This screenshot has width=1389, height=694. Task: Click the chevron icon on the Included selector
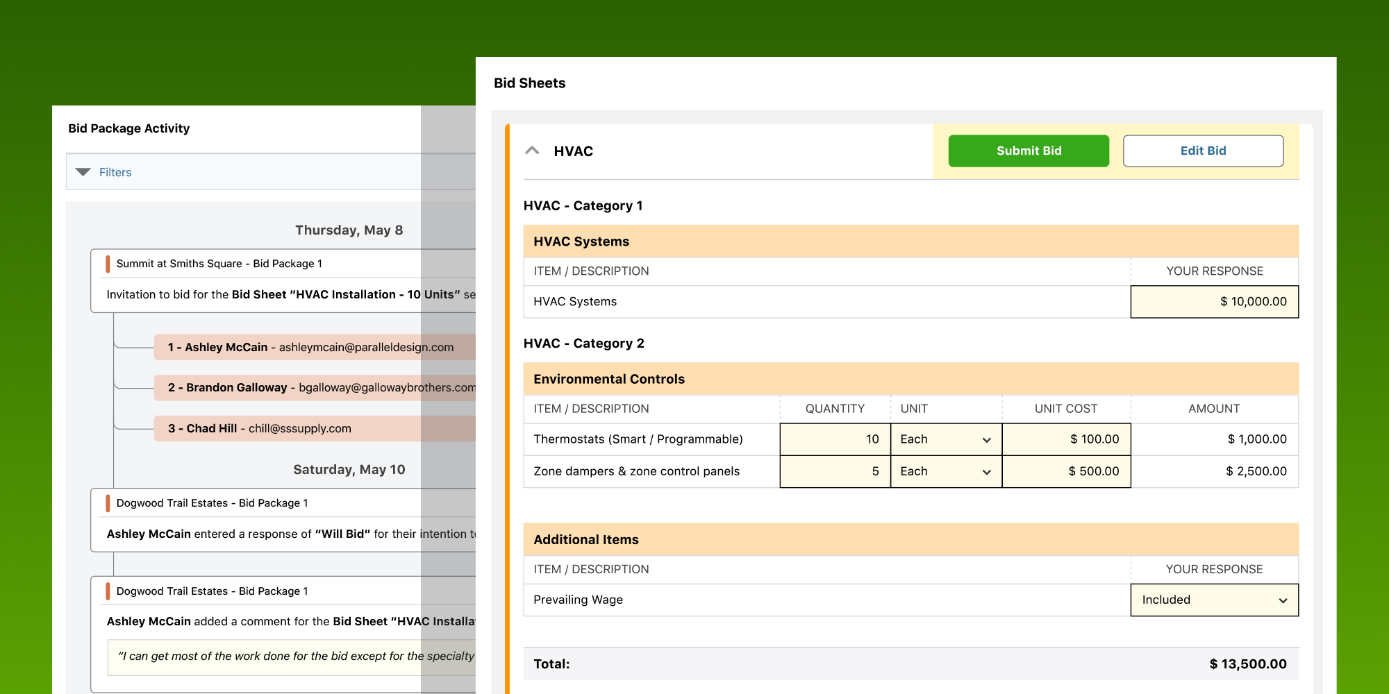1283,600
